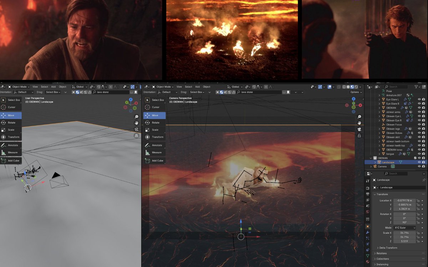428x267 pixels.
Task: Toggle eye icon for Obiwan Robes
Action: click(x=419, y=133)
